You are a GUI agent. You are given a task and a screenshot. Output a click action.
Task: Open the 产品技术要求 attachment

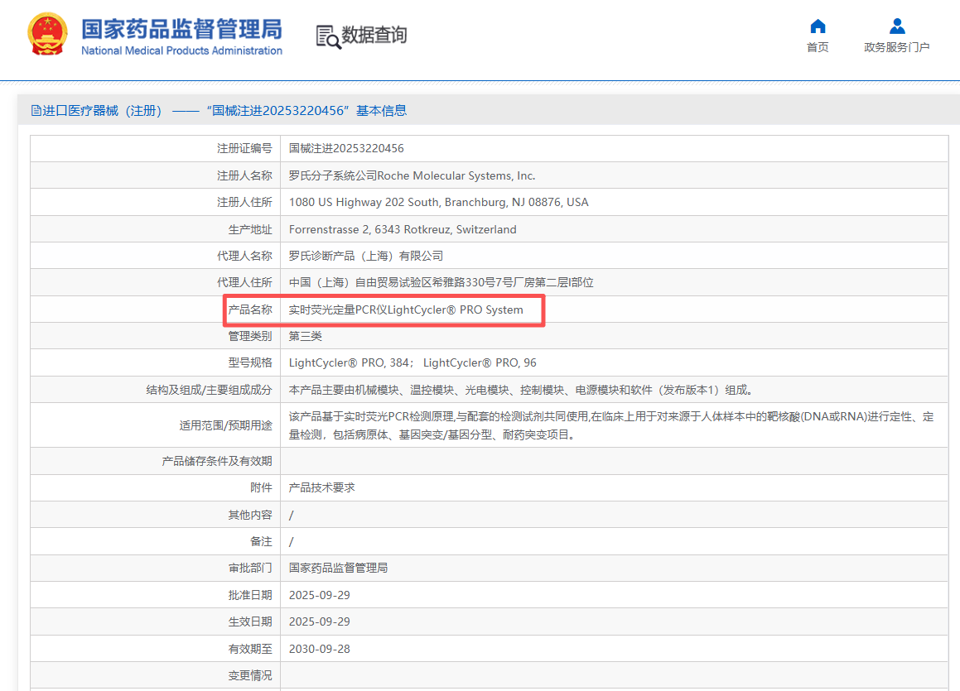pos(322,488)
